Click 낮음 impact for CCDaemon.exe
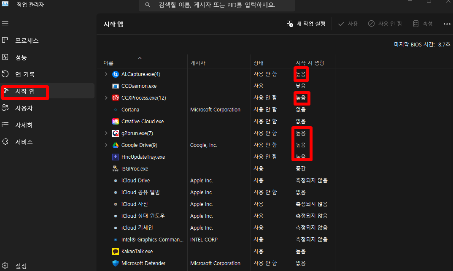This screenshot has width=453, height=271. [300, 86]
